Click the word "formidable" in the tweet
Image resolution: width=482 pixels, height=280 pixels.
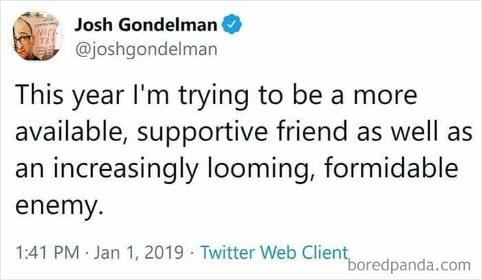coord(391,169)
